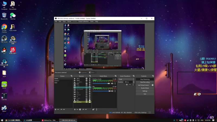Open the Google Chrome desktop shortcut
The image size is (217, 122).
4,28
